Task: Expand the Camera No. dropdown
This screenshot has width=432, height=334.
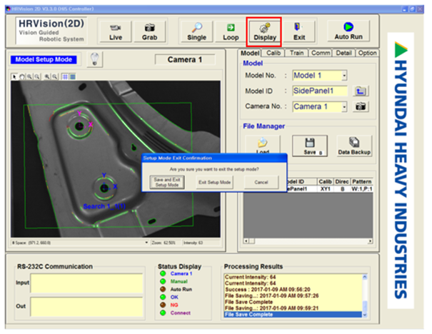Action: pyautogui.click(x=344, y=106)
